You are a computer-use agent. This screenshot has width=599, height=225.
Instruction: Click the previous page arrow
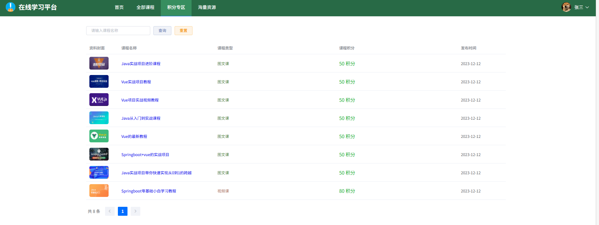point(110,211)
